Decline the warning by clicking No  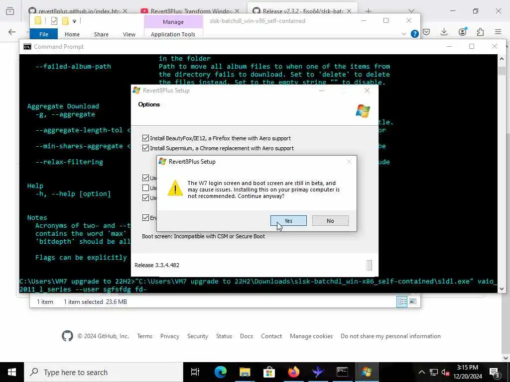[330, 221]
